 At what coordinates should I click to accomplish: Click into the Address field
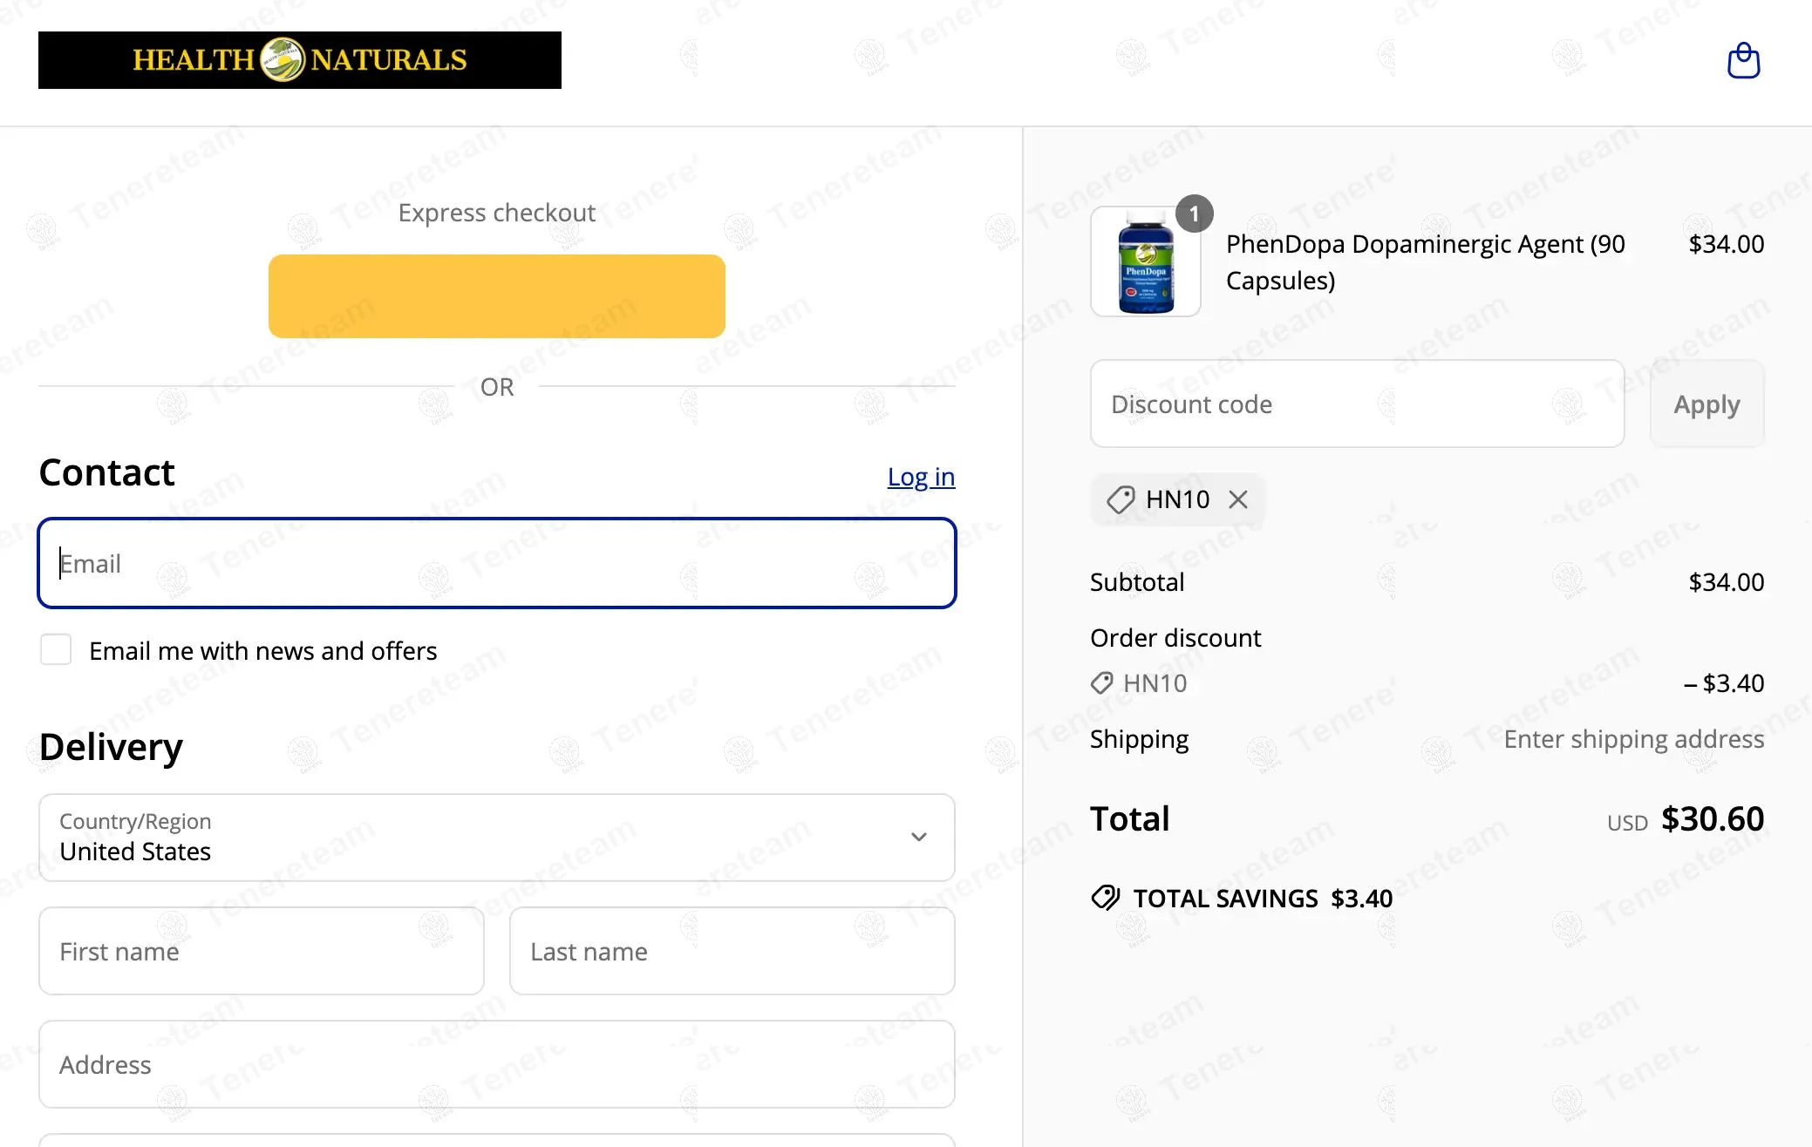497,1064
